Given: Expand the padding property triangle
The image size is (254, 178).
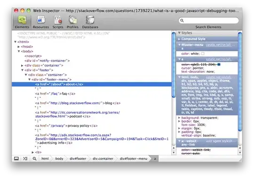Looking at the screenshot, I should click(x=179, y=132).
